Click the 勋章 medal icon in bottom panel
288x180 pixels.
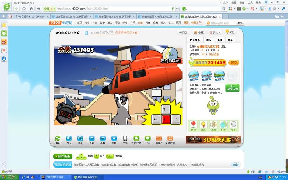pos(203,124)
